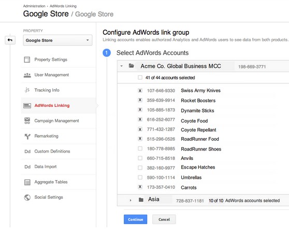This screenshot has width=289, height=233.
Task: Select Data Import in the sidebar menu
Action: click(x=46, y=167)
